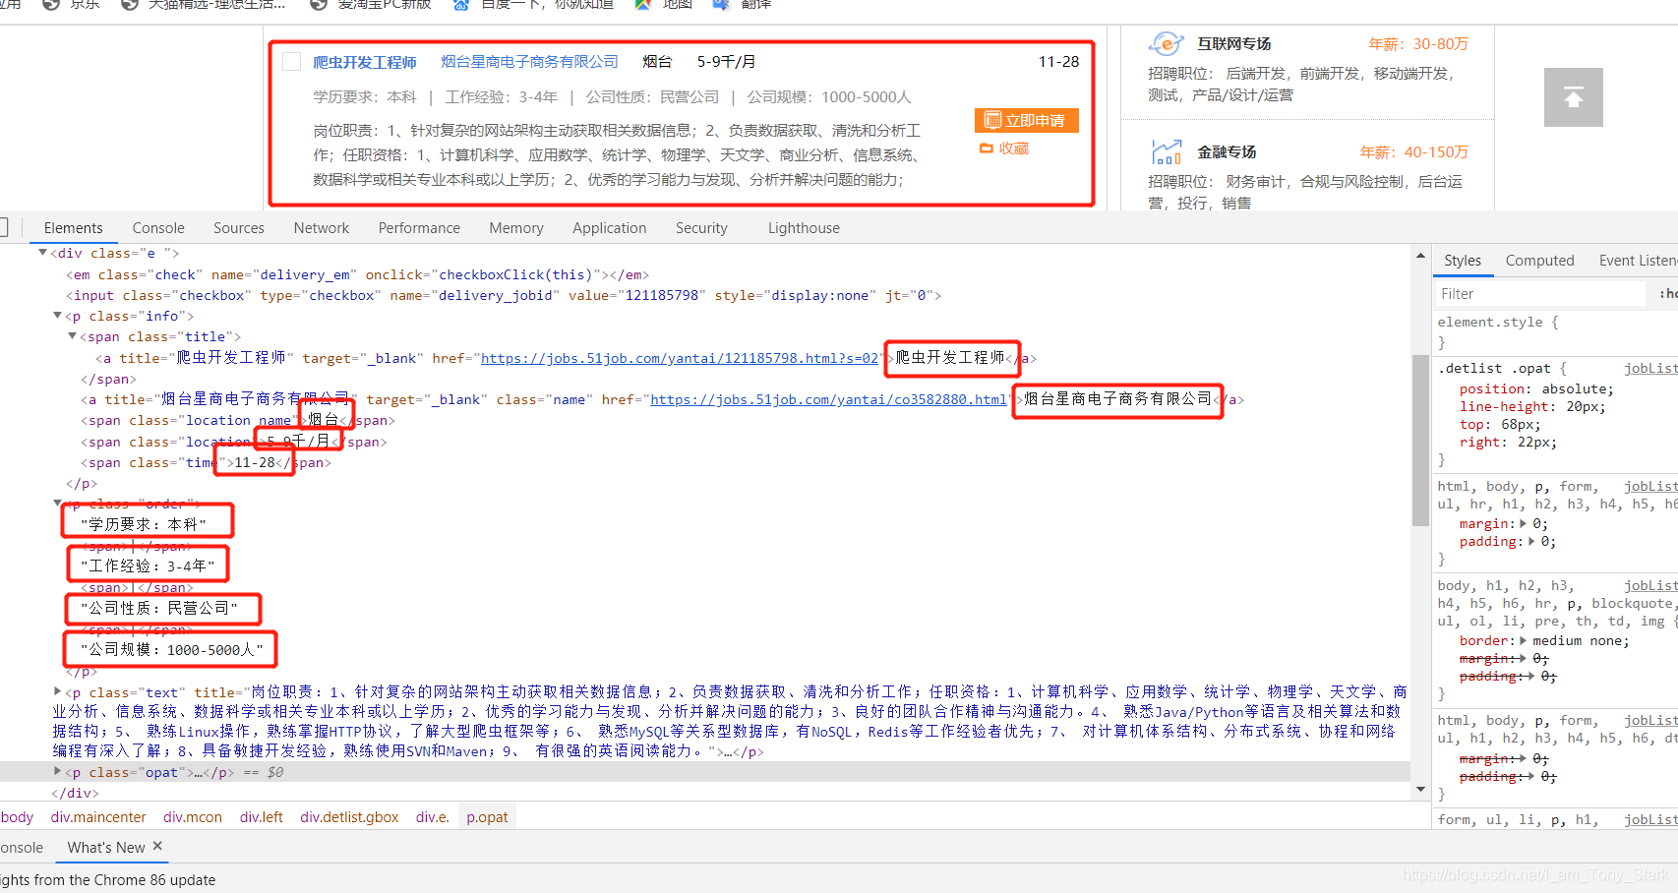
Task: Expand the p class="opat" node
Action: [x=57, y=772]
